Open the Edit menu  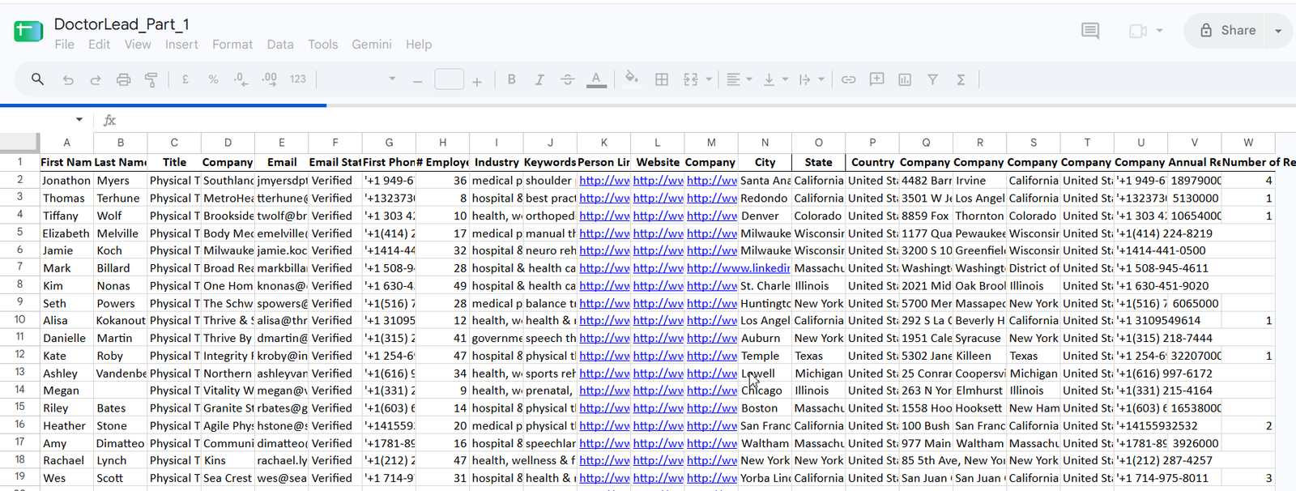[x=99, y=45]
